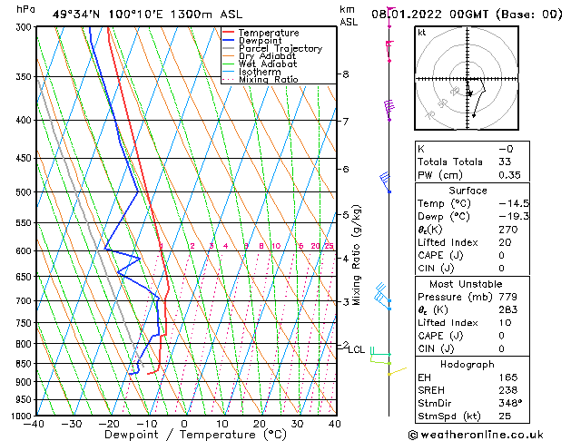Click the StmDir value 348°
The width and height of the screenshot is (571, 441).
[x=510, y=403]
